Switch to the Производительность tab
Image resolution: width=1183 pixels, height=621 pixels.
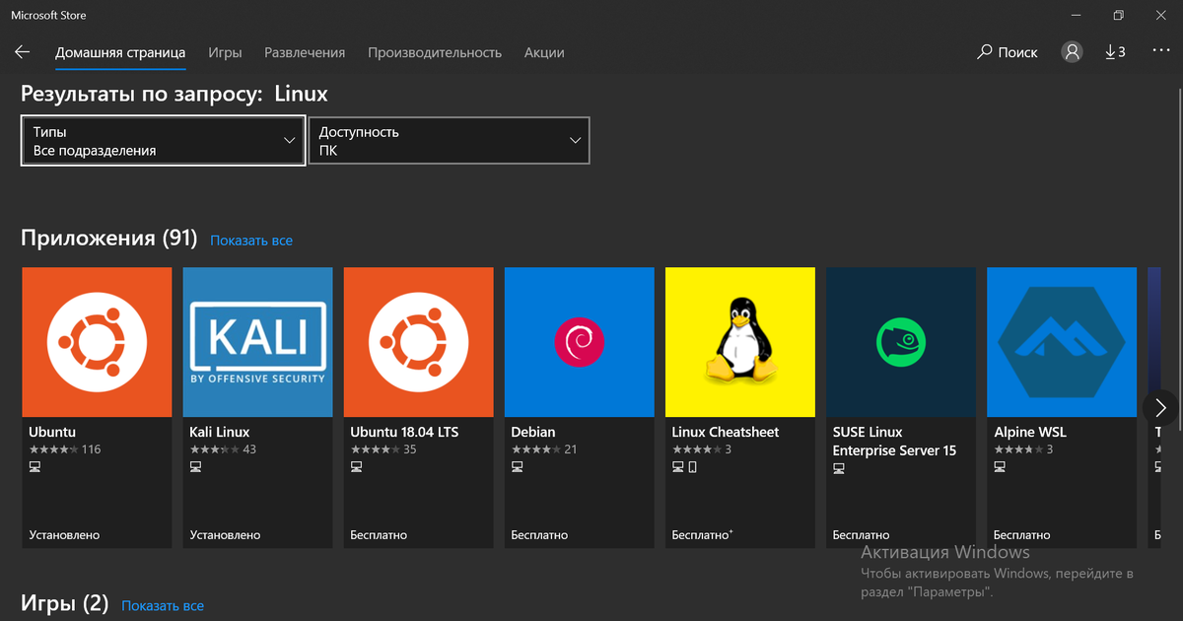[435, 52]
